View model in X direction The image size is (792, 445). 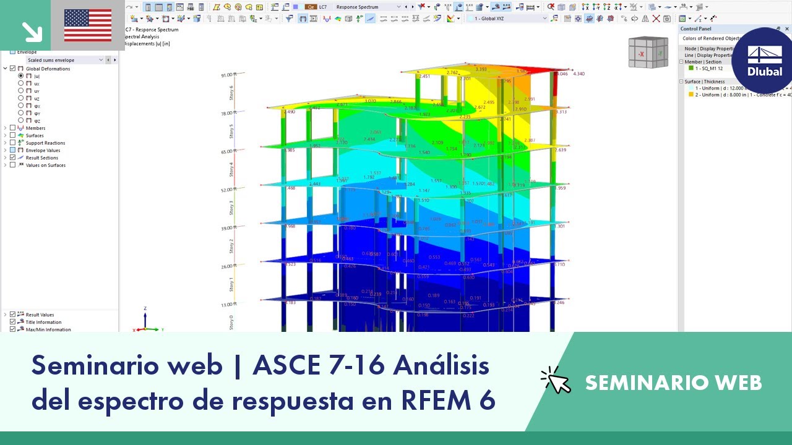point(585,7)
